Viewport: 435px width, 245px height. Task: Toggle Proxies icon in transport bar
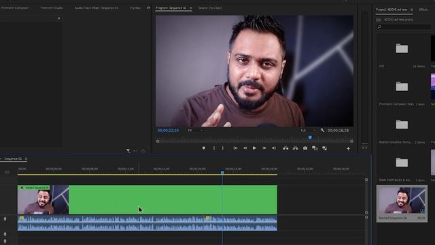point(325,148)
